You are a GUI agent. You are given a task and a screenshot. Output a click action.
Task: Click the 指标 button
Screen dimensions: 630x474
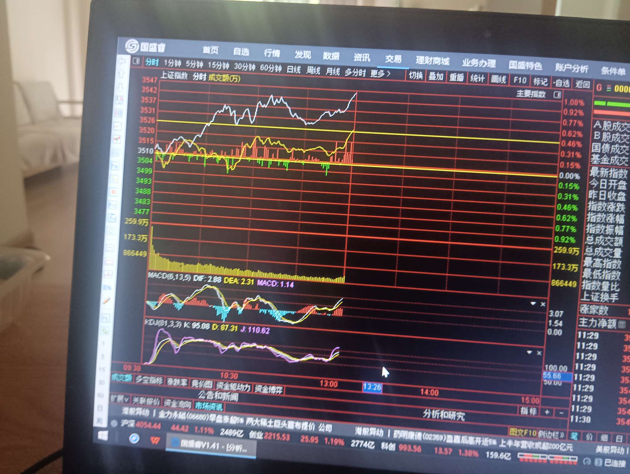click(528, 411)
